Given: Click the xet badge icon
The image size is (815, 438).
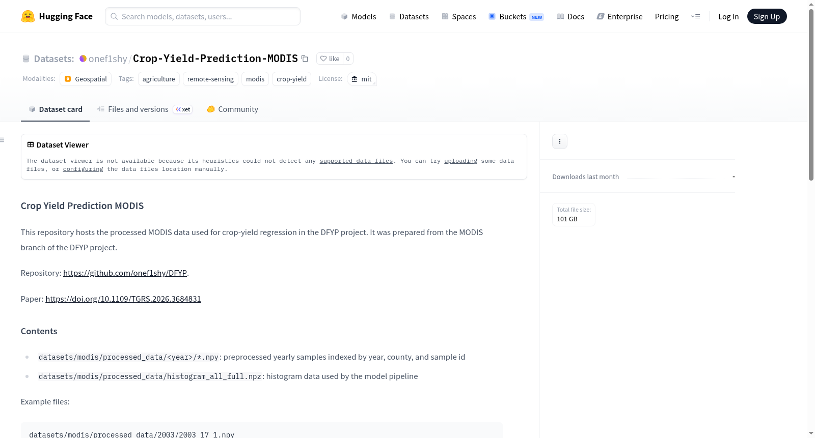Looking at the screenshot, I should [x=178, y=109].
